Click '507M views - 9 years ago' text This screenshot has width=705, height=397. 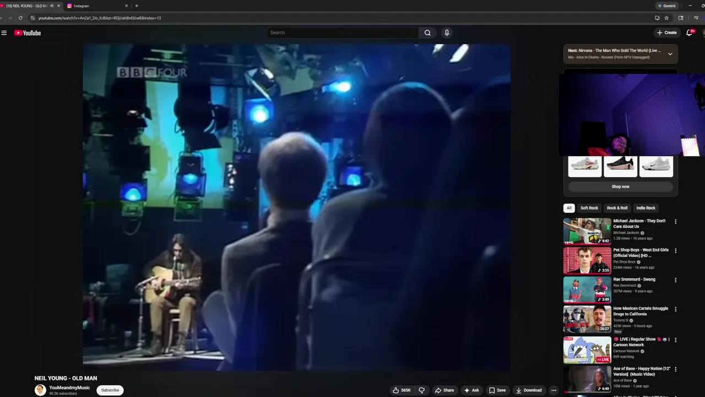pyautogui.click(x=633, y=291)
